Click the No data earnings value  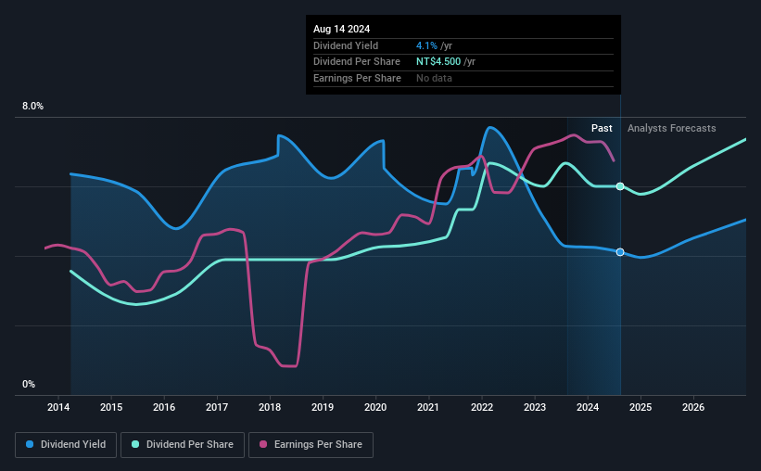pyautogui.click(x=434, y=78)
